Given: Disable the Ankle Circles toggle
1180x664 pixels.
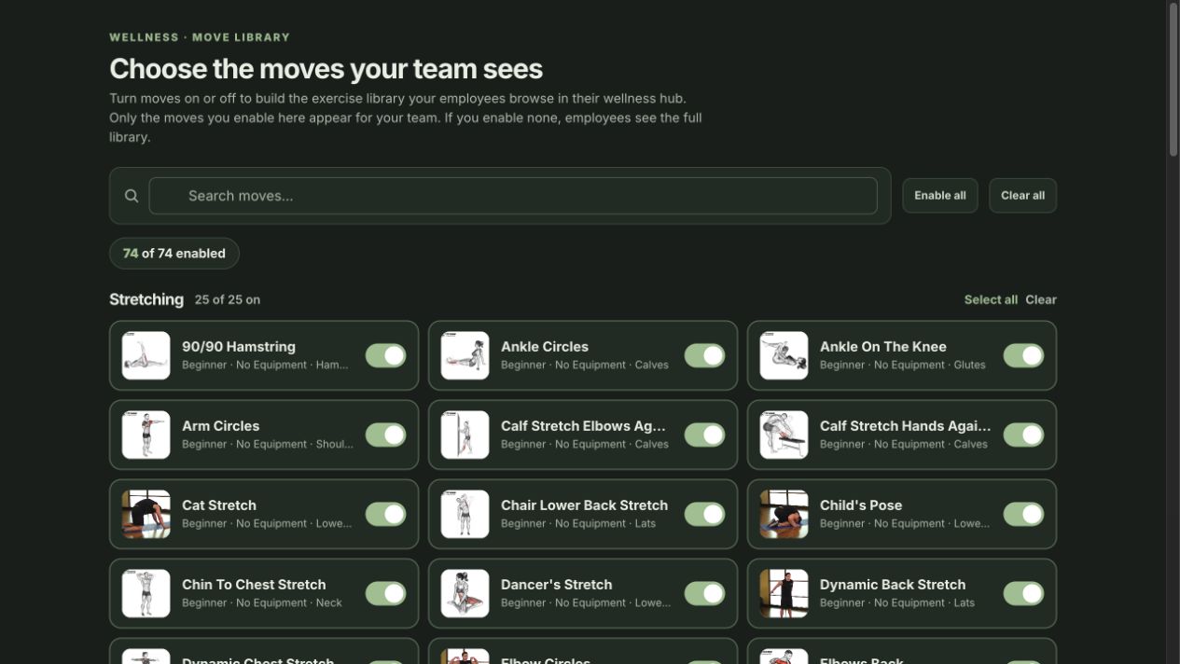Looking at the screenshot, I should point(704,355).
